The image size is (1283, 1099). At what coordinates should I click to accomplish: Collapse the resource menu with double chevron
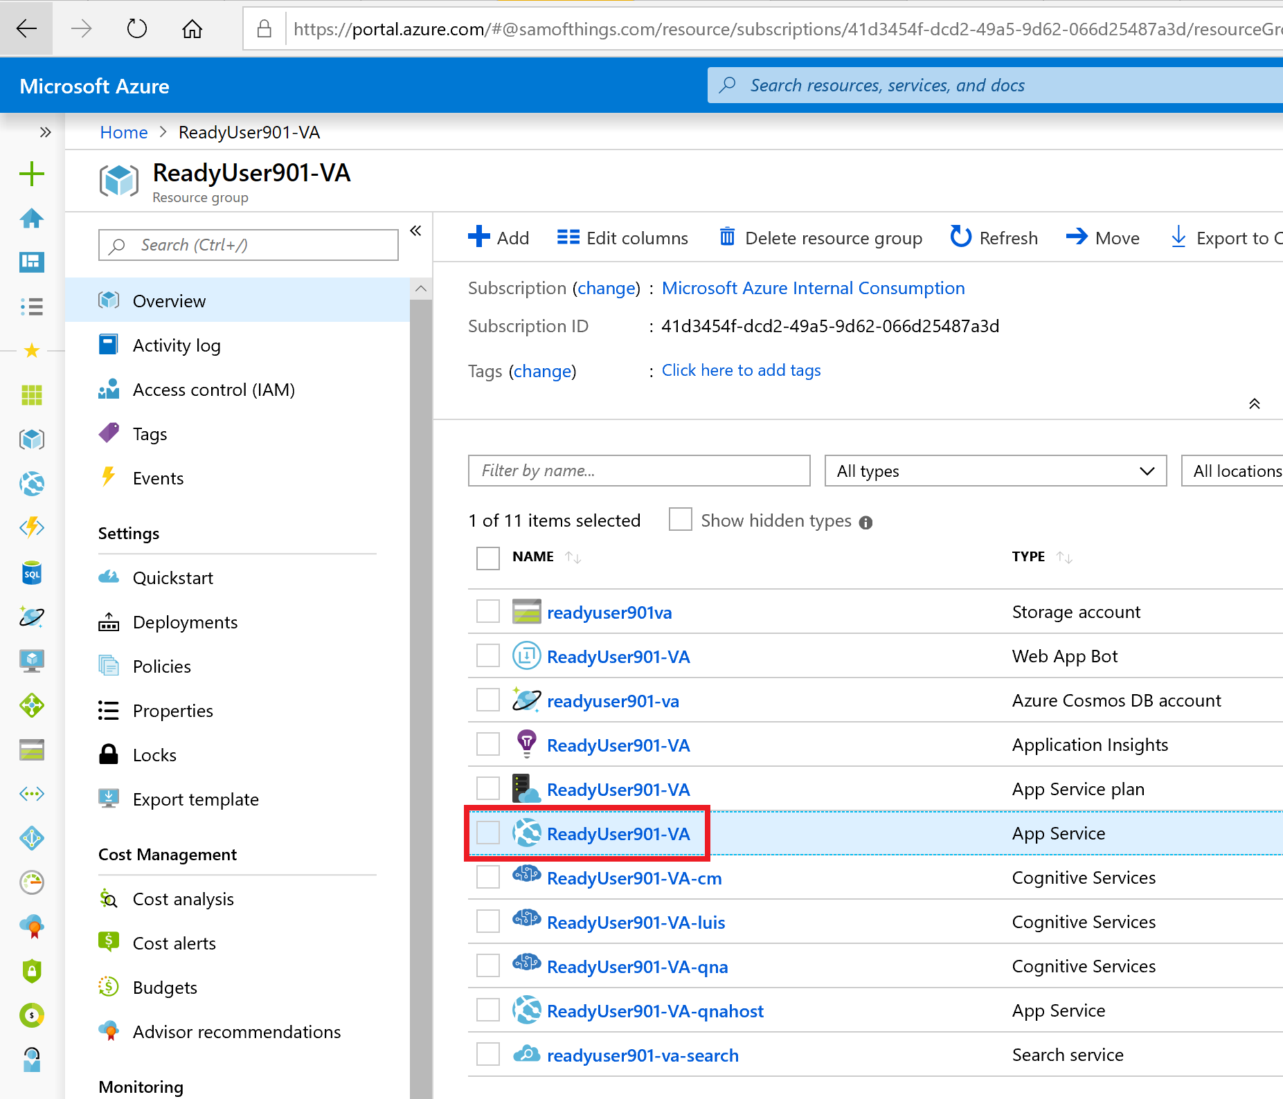tap(415, 230)
